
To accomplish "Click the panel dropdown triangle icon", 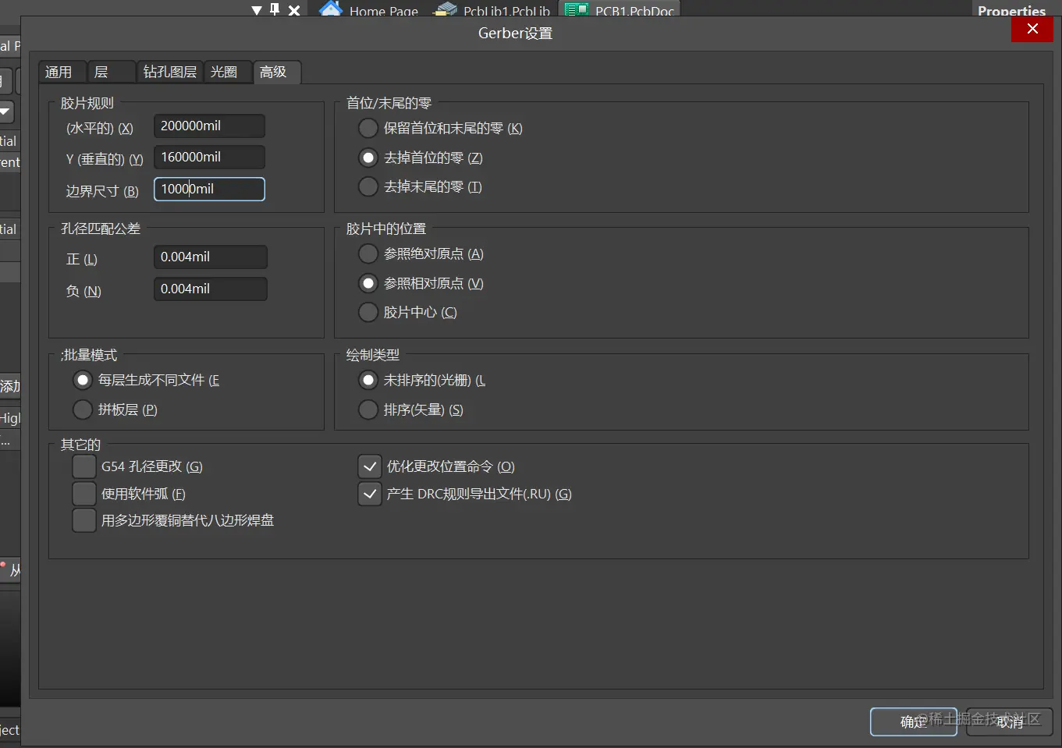I will [257, 10].
